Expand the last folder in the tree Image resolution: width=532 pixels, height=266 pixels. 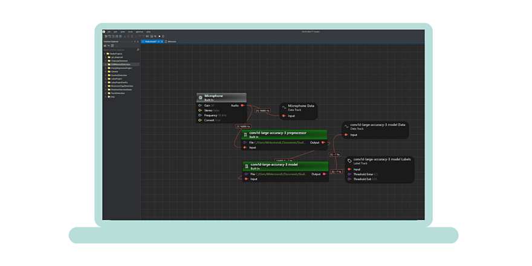[x=107, y=97]
